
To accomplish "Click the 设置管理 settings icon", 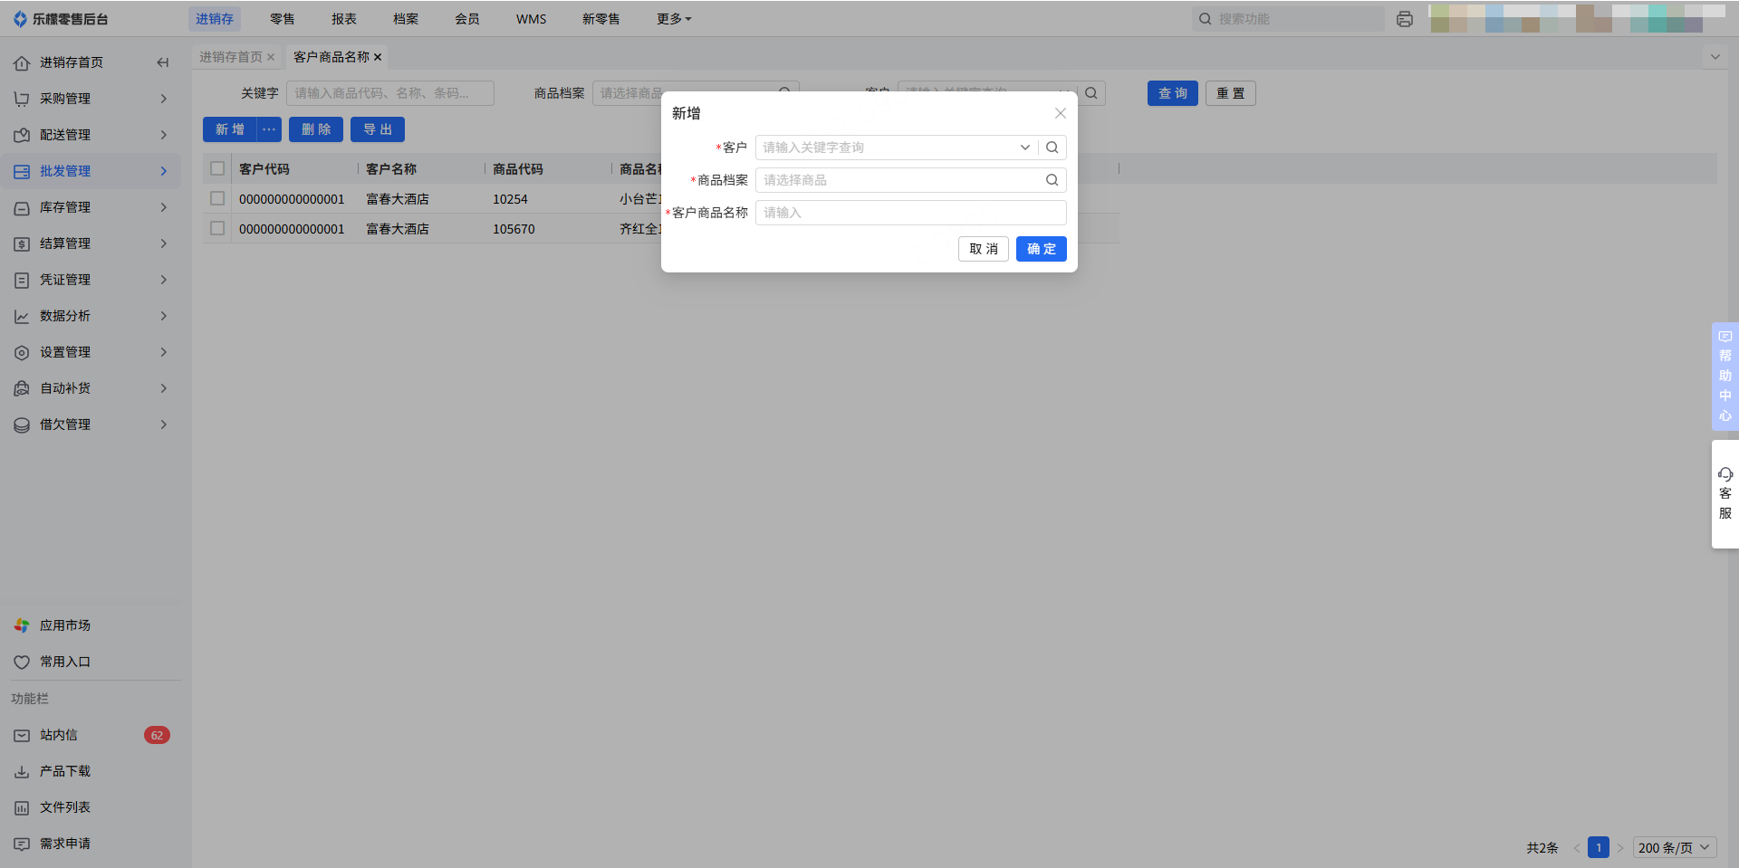I will pos(22,352).
